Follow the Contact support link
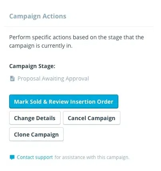Image resolution: width=161 pixels, height=171 pixels. [x=35, y=157]
